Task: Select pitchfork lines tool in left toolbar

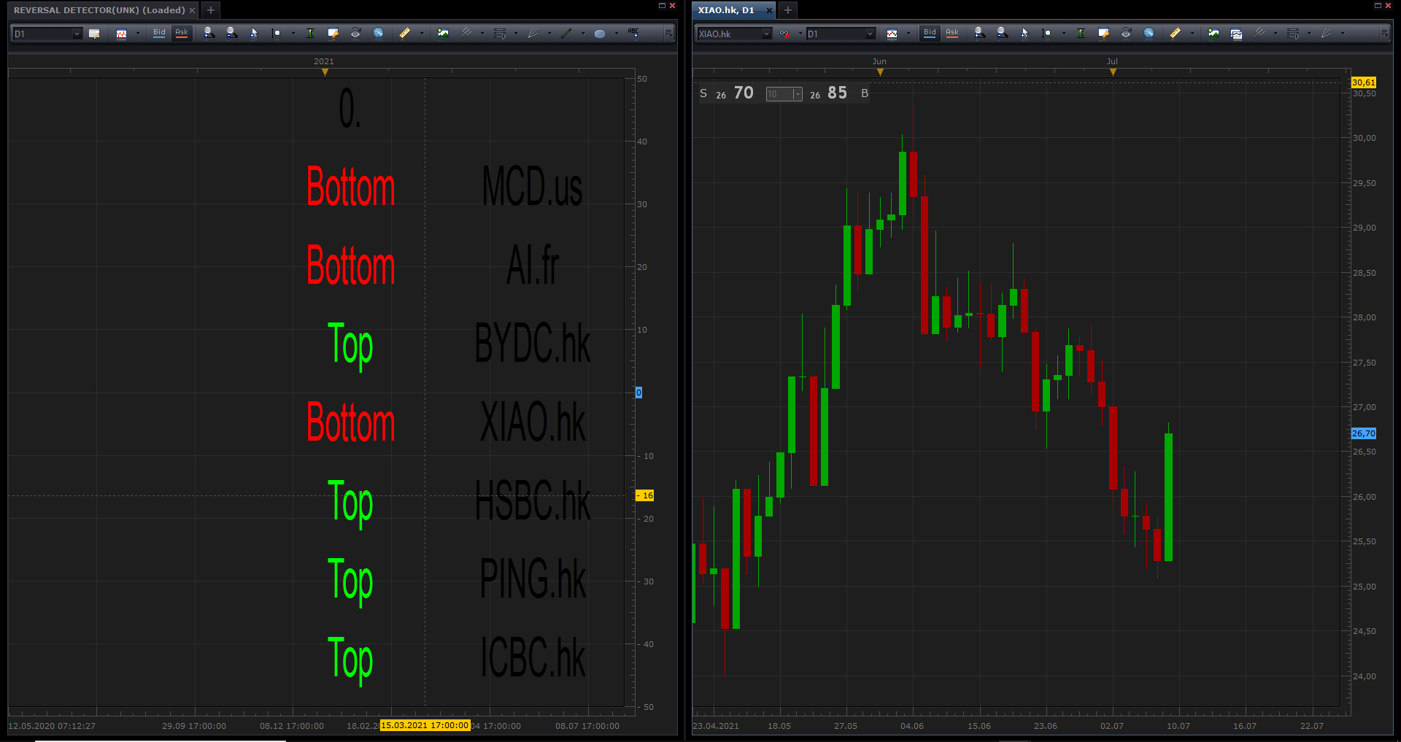Action: point(466,33)
